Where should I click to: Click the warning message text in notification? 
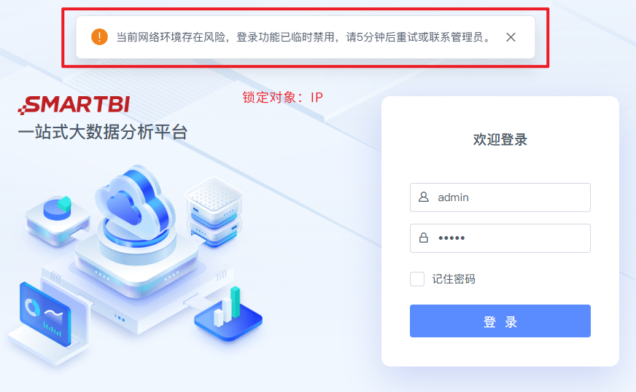click(x=304, y=37)
